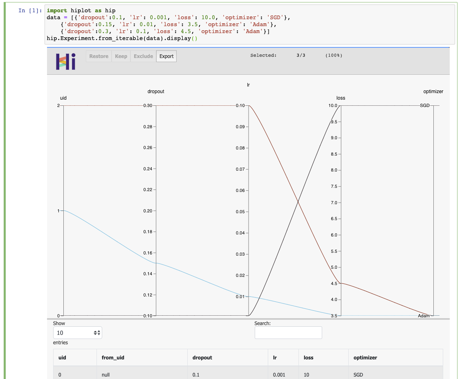Viewport: 462px width, 379px height.
Task: Click the Restore button
Action: [99, 56]
